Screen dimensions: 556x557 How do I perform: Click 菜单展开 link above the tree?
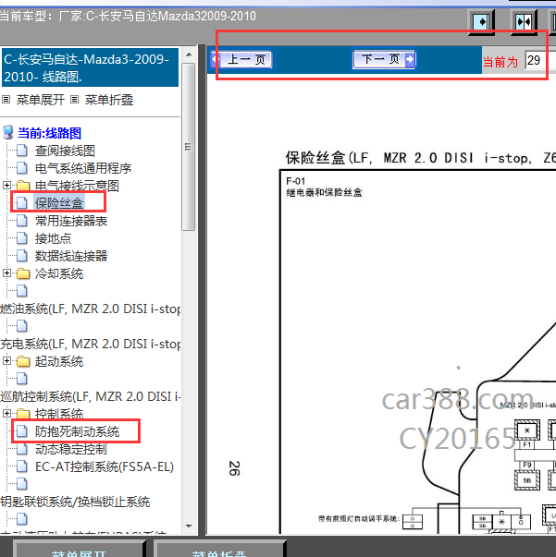[x=40, y=100]
